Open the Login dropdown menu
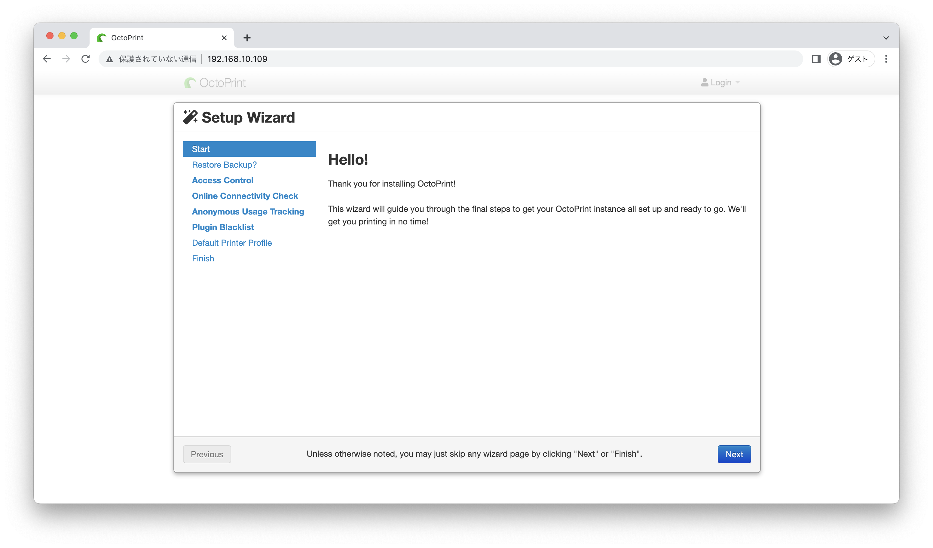The height and width of the screenshot is (548, 933). pyautogui.click(x=720, y=83)
